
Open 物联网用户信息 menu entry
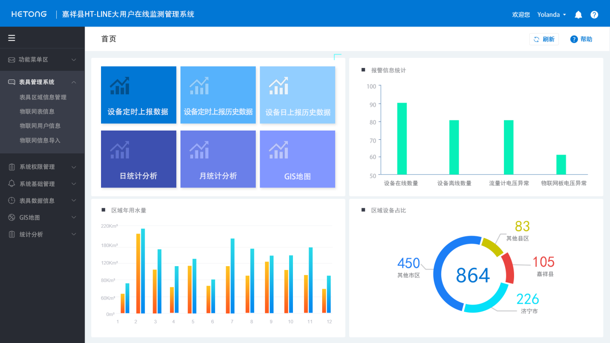click(x=41, y=125)
